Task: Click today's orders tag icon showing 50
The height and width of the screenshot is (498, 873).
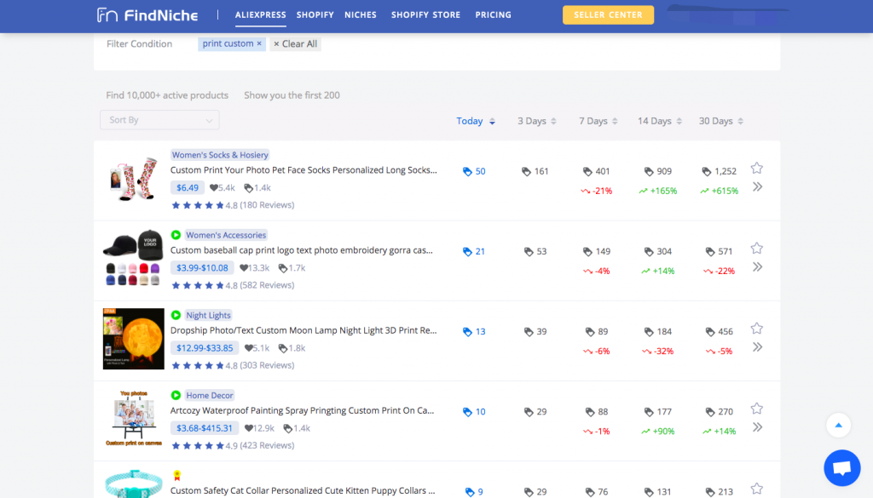Action: pyautogui.click(x=467, y=172)
